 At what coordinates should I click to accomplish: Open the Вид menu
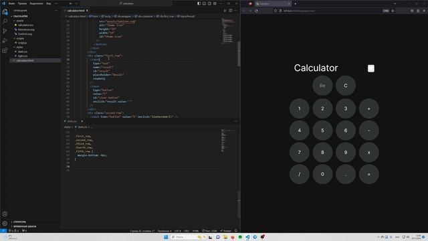[49, 3]
